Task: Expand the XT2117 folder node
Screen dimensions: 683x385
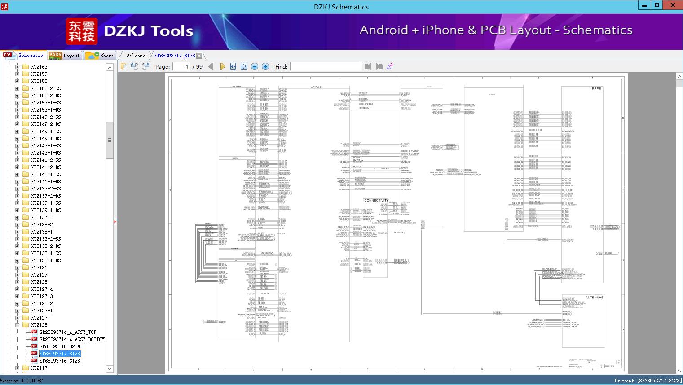Action: tap(18, 368)
